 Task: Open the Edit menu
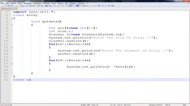7,3
